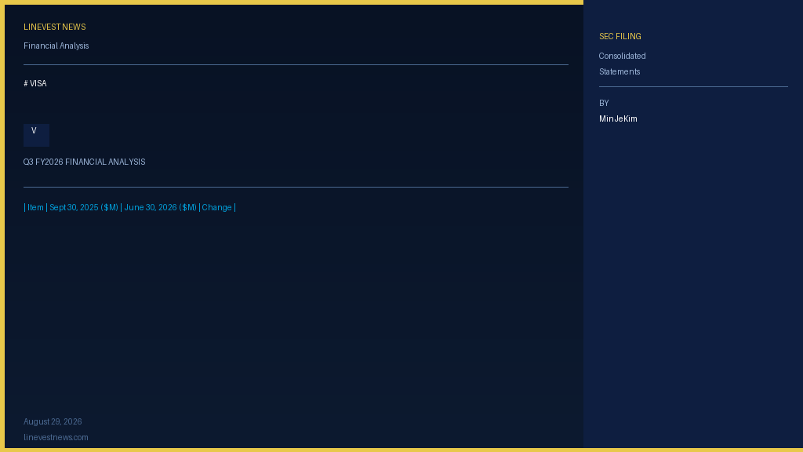Click the LINEVEST NEWS header label
The image size is (803, 452).
pos(54,27)
